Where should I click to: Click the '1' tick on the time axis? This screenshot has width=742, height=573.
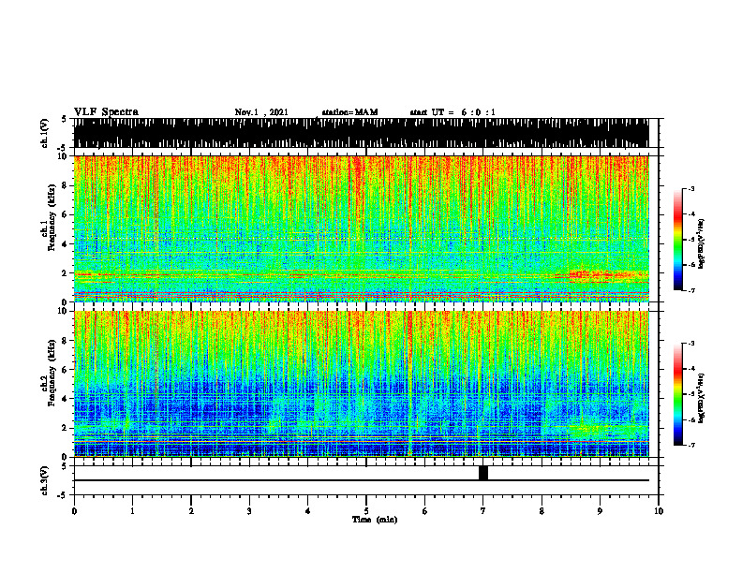coord(132,511)
